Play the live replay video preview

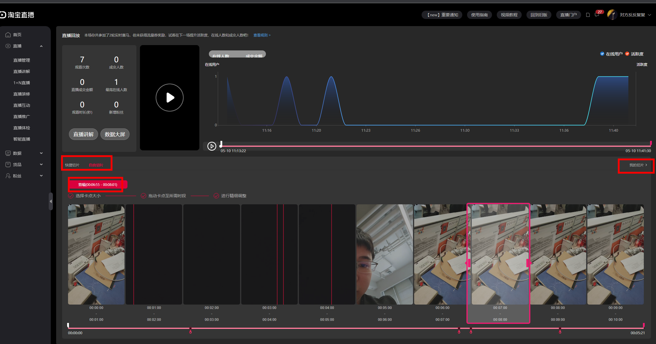[170, 98]
